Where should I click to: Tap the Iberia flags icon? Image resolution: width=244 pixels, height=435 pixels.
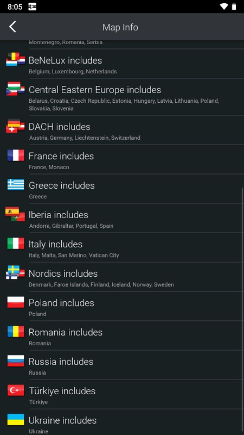pyautogui.click(x=16, y=214)
